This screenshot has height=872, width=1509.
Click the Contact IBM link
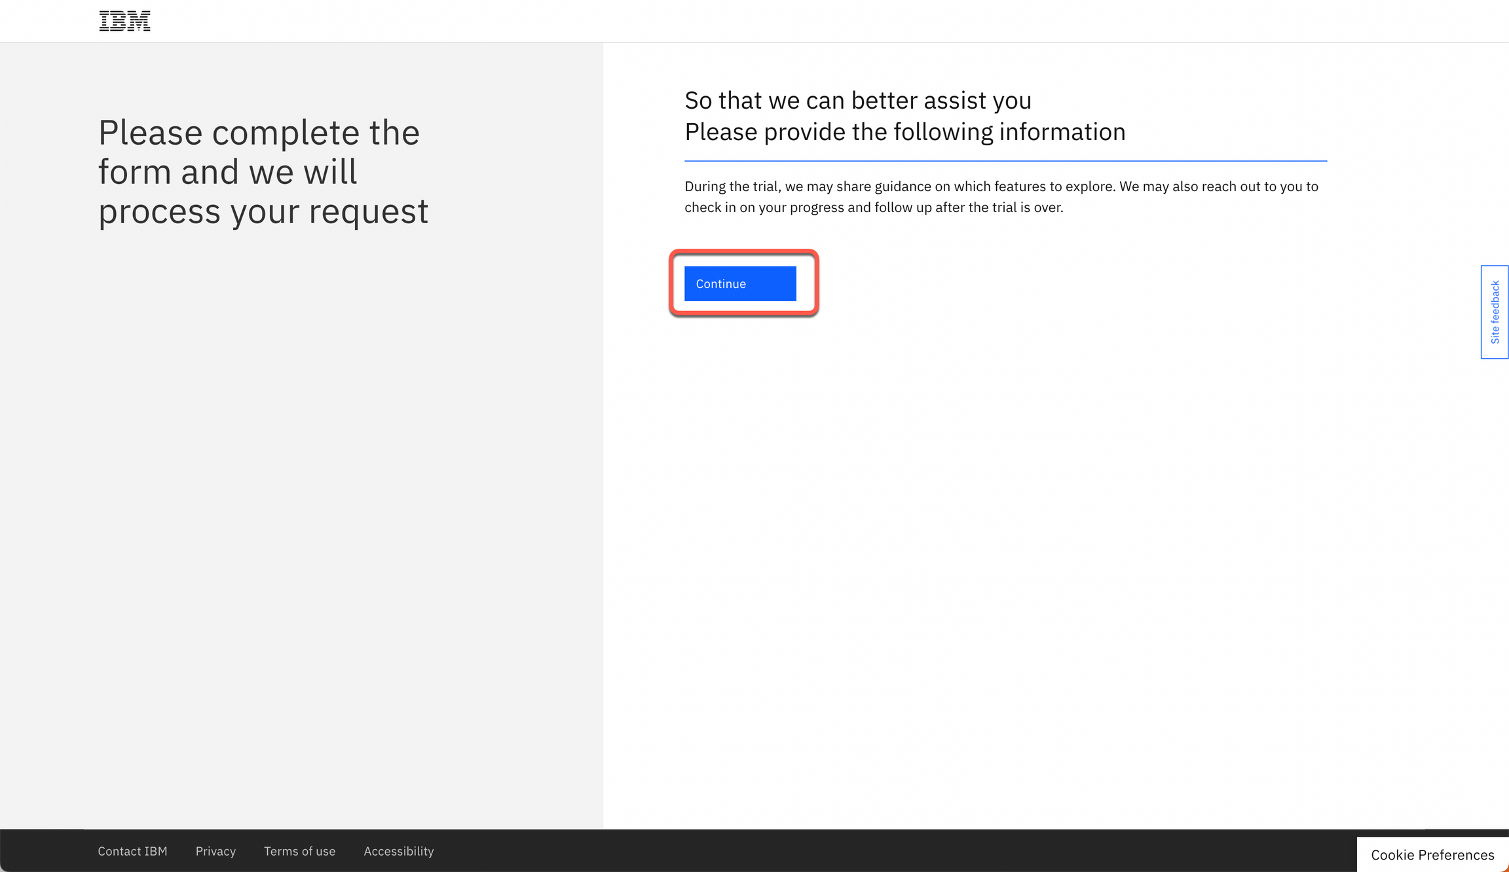pyautogui.click(x=132, y=850)
